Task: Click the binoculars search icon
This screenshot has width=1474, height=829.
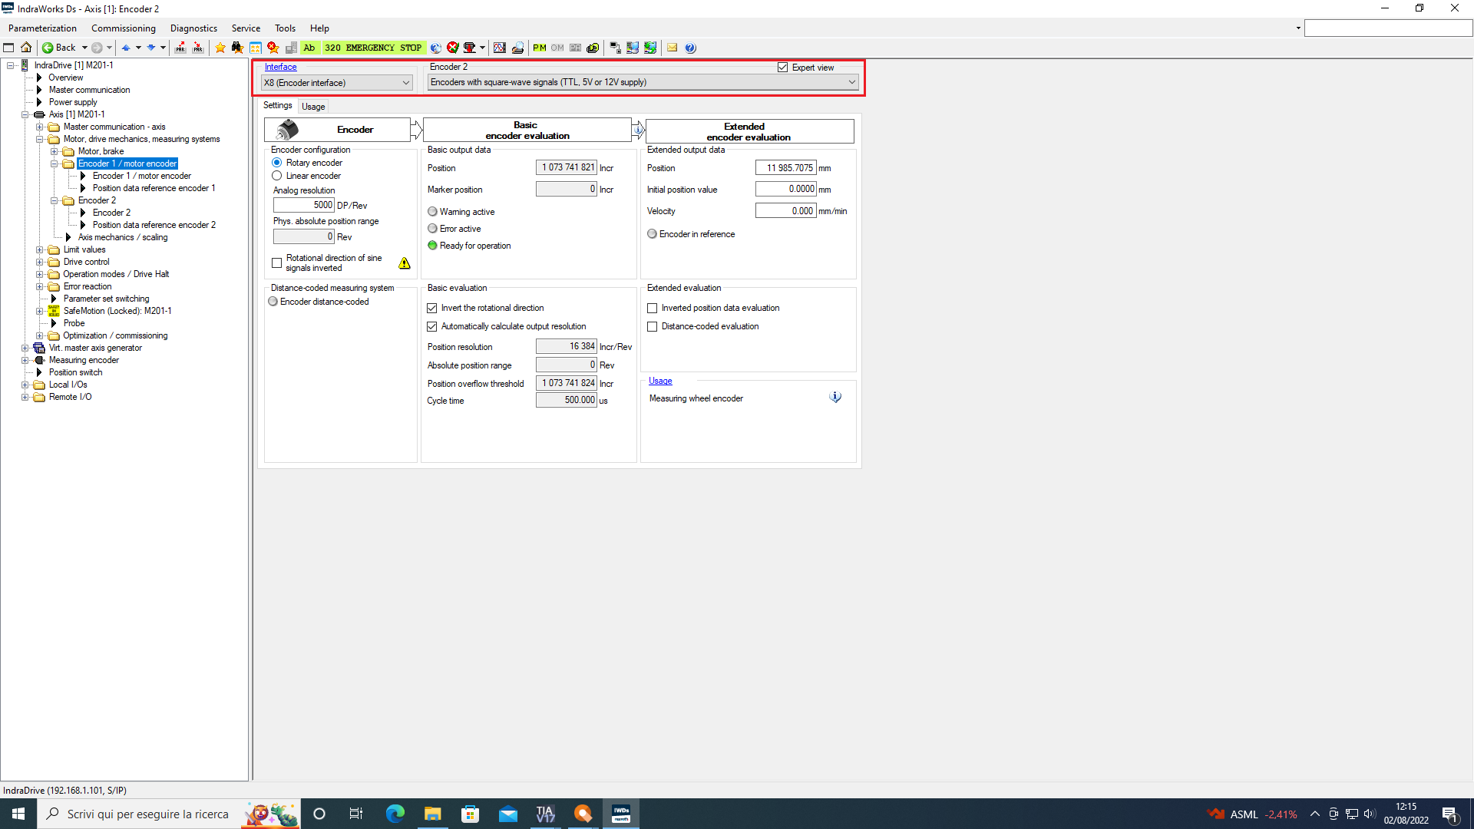Action: coord(237,48)
